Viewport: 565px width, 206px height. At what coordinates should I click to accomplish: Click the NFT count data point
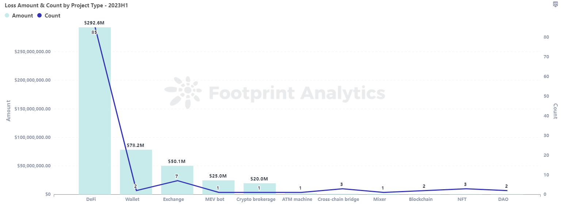tap(465, 188)
